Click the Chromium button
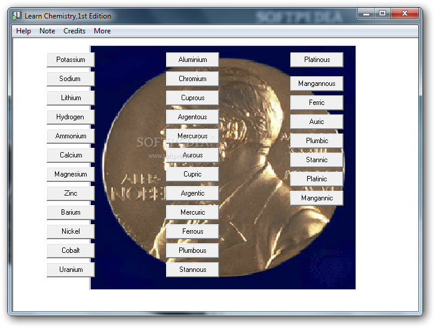 coord(192,79)
